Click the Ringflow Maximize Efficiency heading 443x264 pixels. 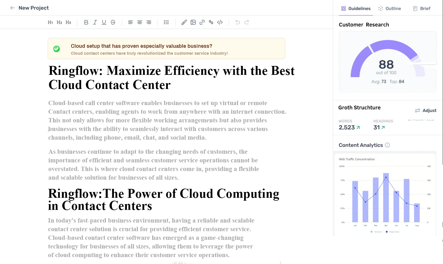point(172,78)
